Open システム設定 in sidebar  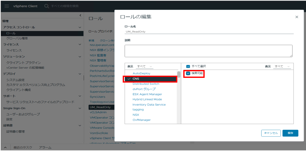pyautogui.click(x=15, y=80)
